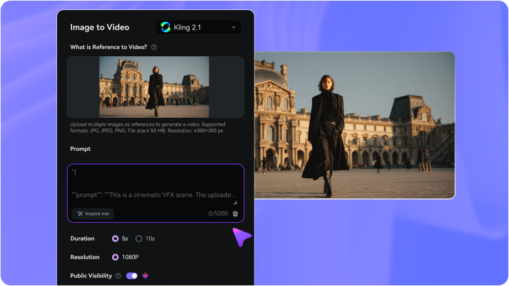Click the Image to Video heading
This screenshot has height=286, width=509.
pos(100,28)
